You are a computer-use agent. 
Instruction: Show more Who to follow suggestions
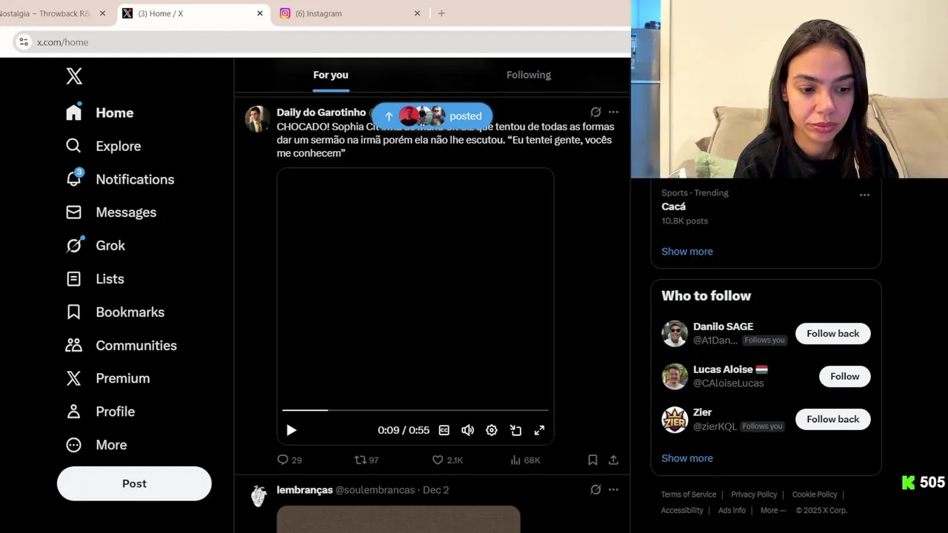pos(687,458)
